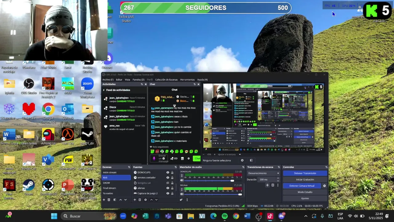This screenshot has width=394, height=222.
Task: Open source properties gear under preview
Action: pyautogui.click(x=242, y=160)
